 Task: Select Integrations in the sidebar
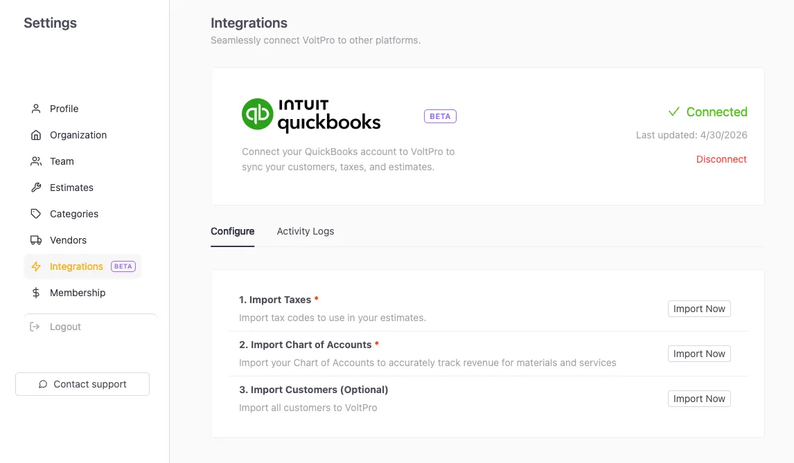[82, 266]
